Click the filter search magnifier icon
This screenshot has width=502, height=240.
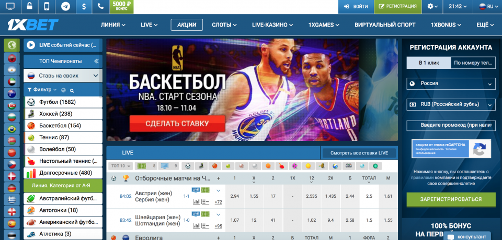(x=72, y=90)
